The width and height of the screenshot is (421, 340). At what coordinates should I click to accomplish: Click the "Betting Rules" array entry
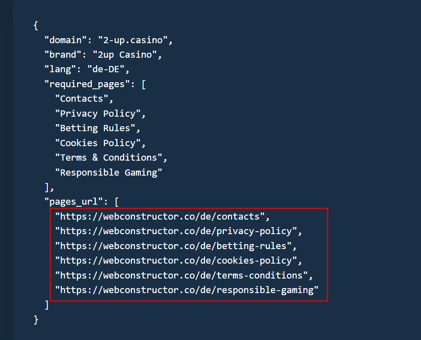(95, 128)
